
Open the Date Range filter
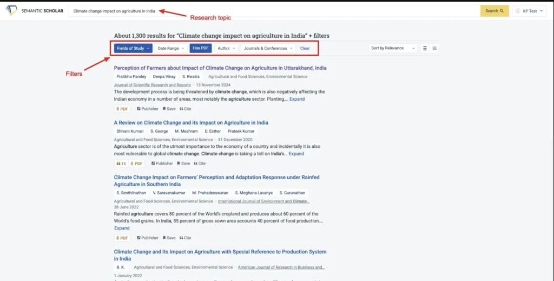pyautogui.click(x=170, y=48)
